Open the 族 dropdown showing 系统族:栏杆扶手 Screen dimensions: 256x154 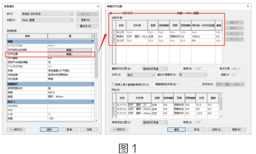click(x=48, y=14)
